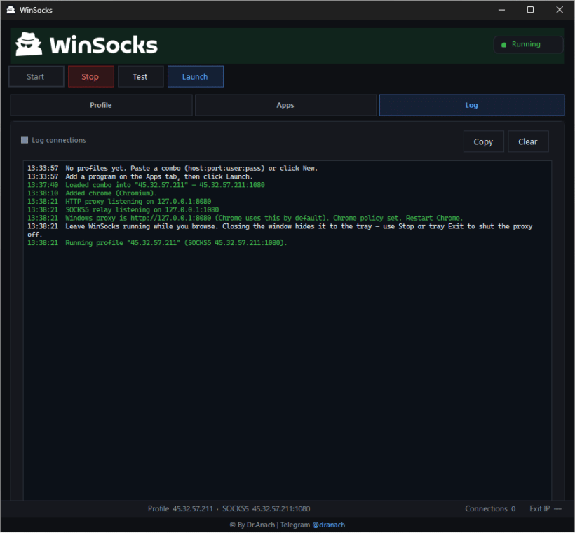
Task: Click the WinSocks spy logo icon
Action: coord(29,44)
